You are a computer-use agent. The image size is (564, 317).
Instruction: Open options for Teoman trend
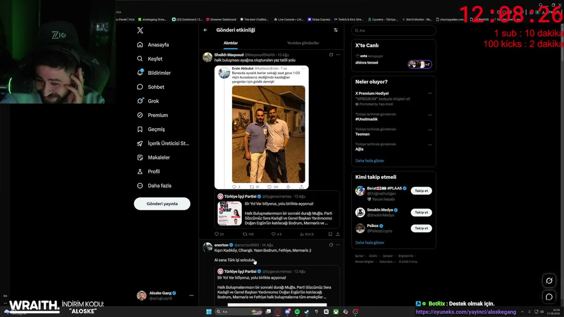click(x=430, y=129)
